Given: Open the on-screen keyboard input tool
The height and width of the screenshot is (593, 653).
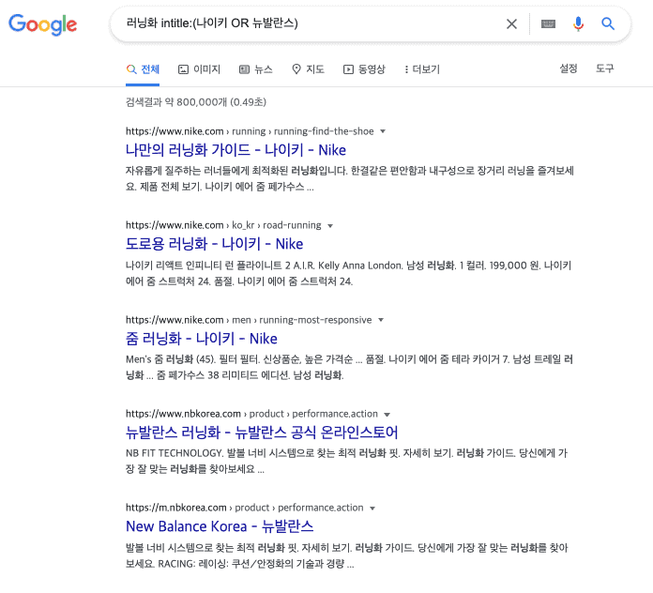Looking at the screenshot, I should [548, 23].
